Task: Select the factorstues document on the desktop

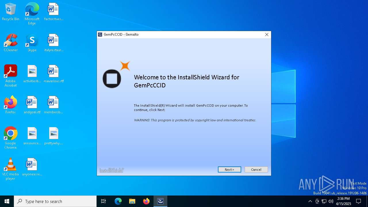Action: (53, 12)
